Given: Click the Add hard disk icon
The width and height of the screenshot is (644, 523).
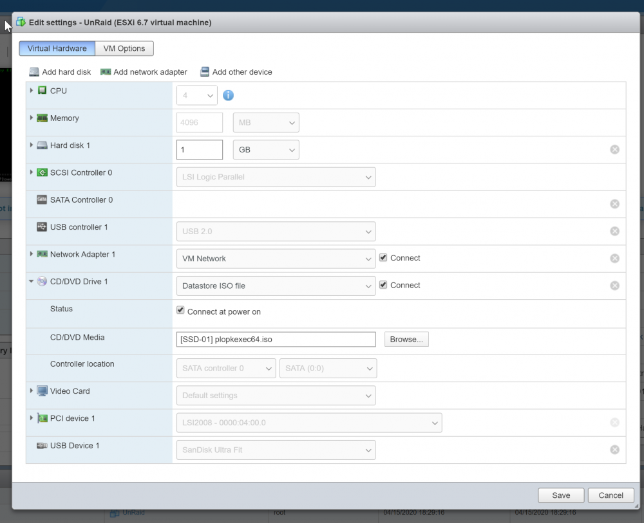Looking at the screenshot, I should (x=34, y=72).
